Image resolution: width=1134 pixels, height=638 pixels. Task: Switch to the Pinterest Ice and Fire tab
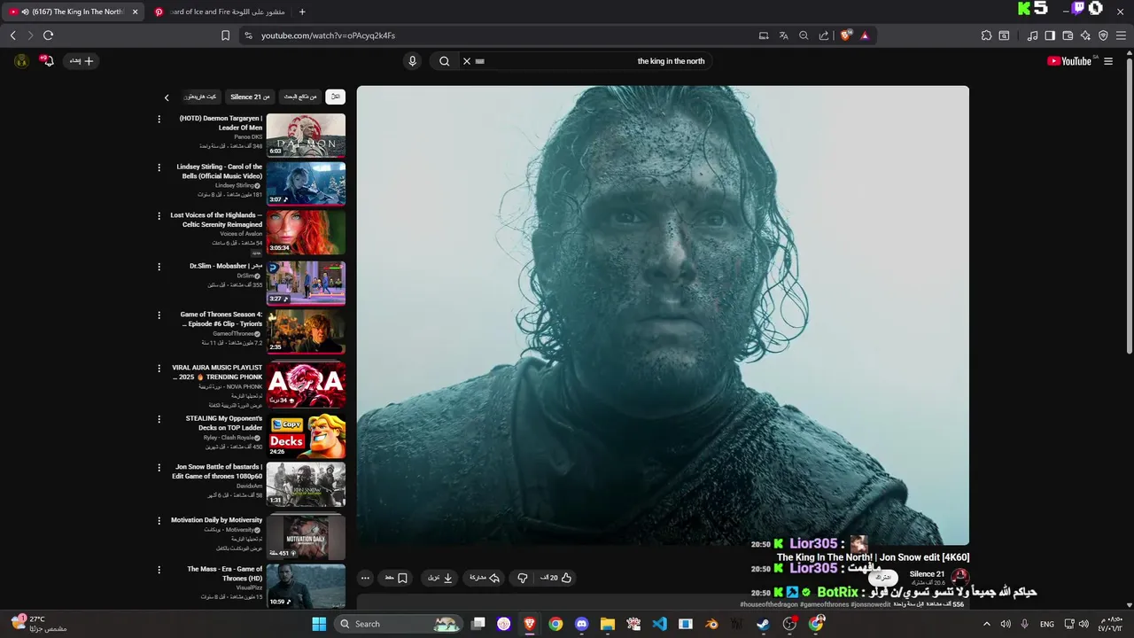coord(220,12)
